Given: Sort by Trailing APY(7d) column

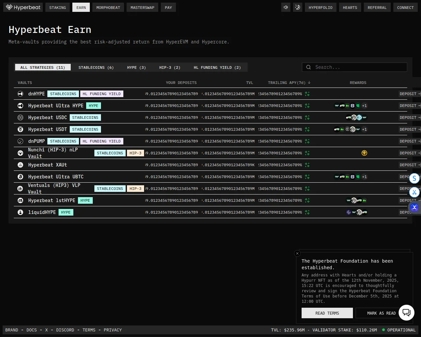Looking at the screenshot, I should click(289, 83).
